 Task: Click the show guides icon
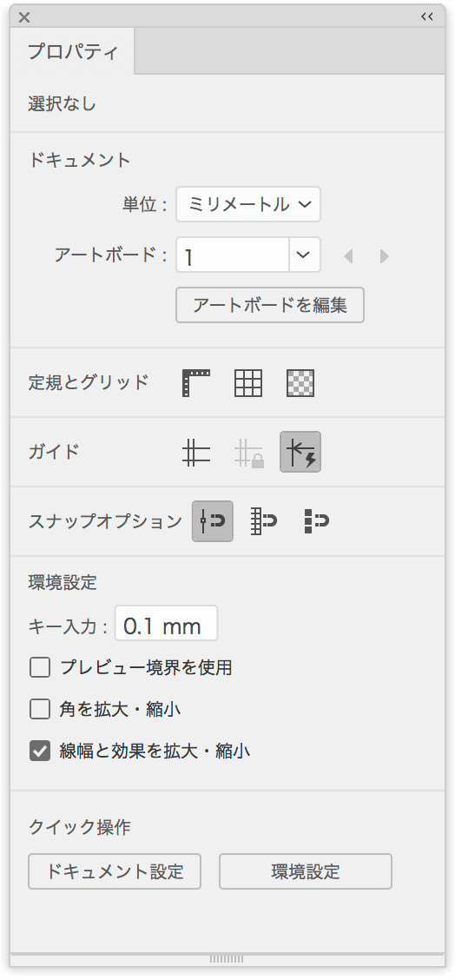point(195,453)
